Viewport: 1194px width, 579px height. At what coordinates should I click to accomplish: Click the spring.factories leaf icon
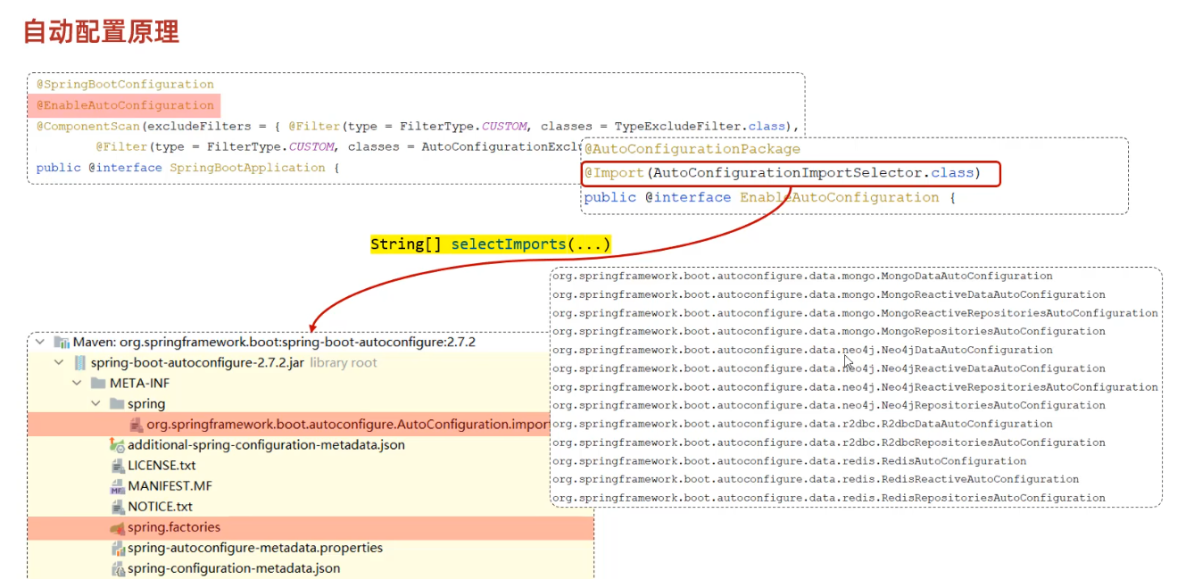pyautogui.click(x=117, y=527)
